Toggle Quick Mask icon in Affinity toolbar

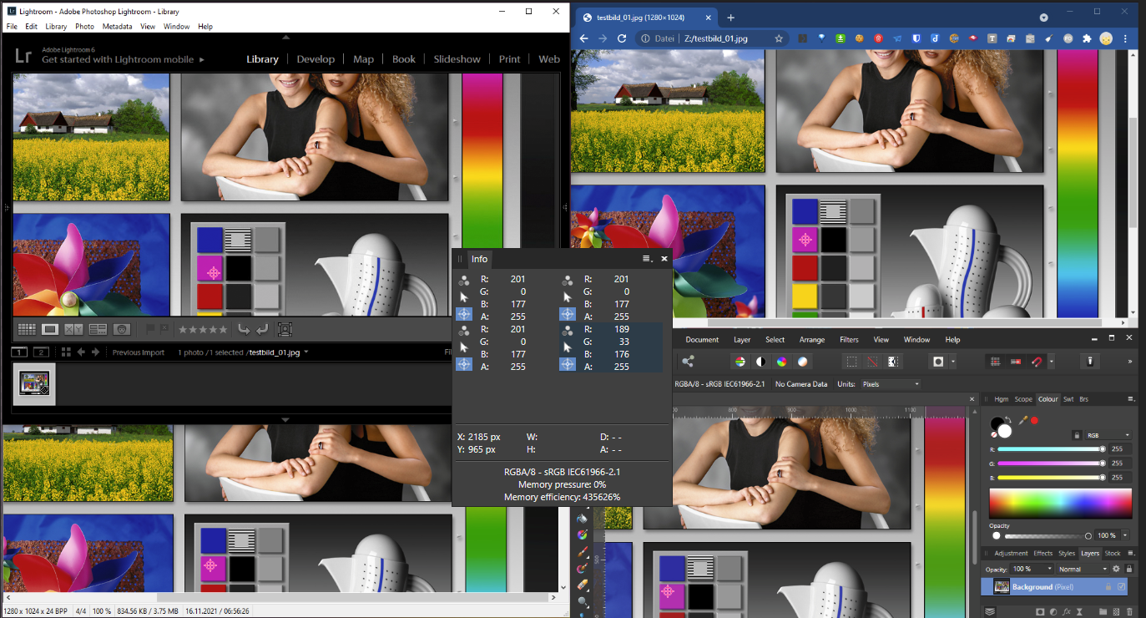[938, 362]
